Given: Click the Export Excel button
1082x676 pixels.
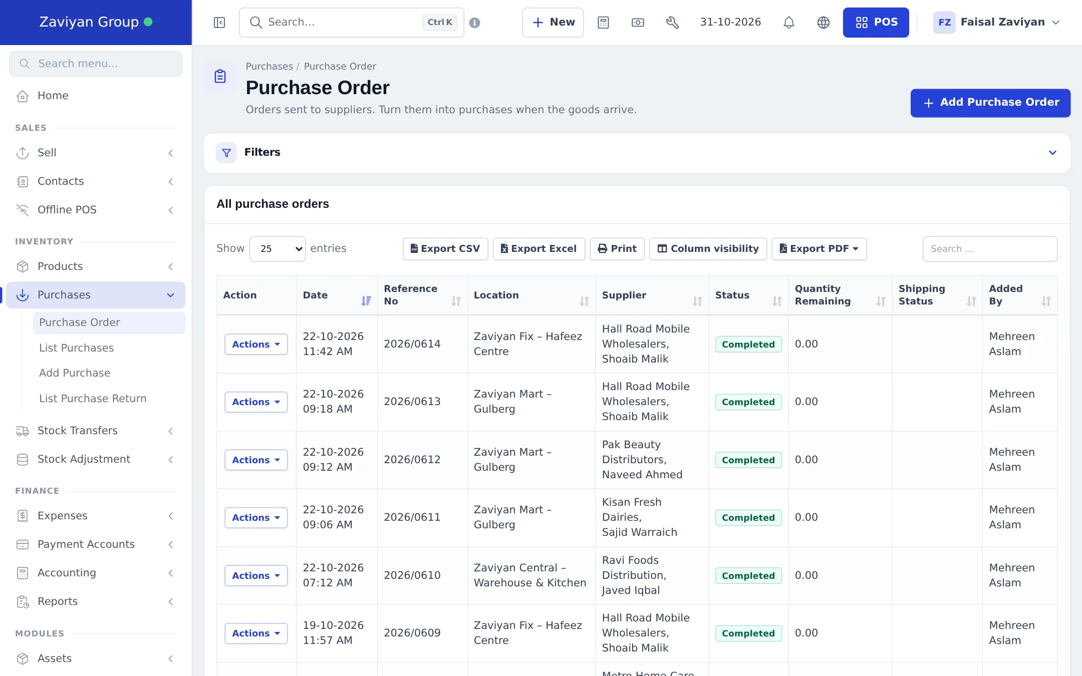Looking at the screenshot, I should coord(539,249).
